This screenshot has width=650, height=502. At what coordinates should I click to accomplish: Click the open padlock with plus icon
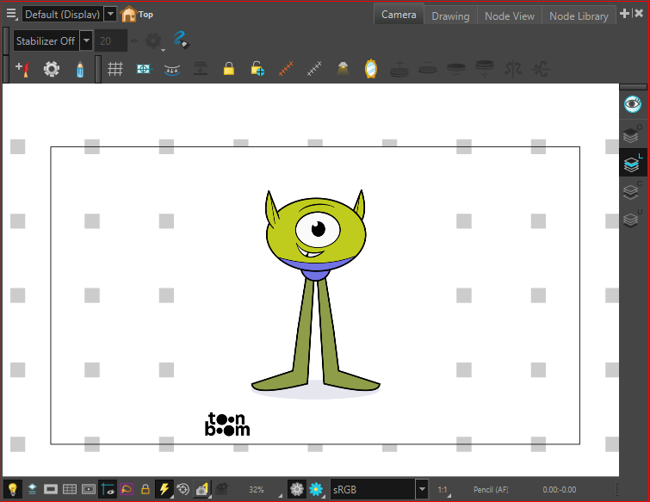click(257, 69)
